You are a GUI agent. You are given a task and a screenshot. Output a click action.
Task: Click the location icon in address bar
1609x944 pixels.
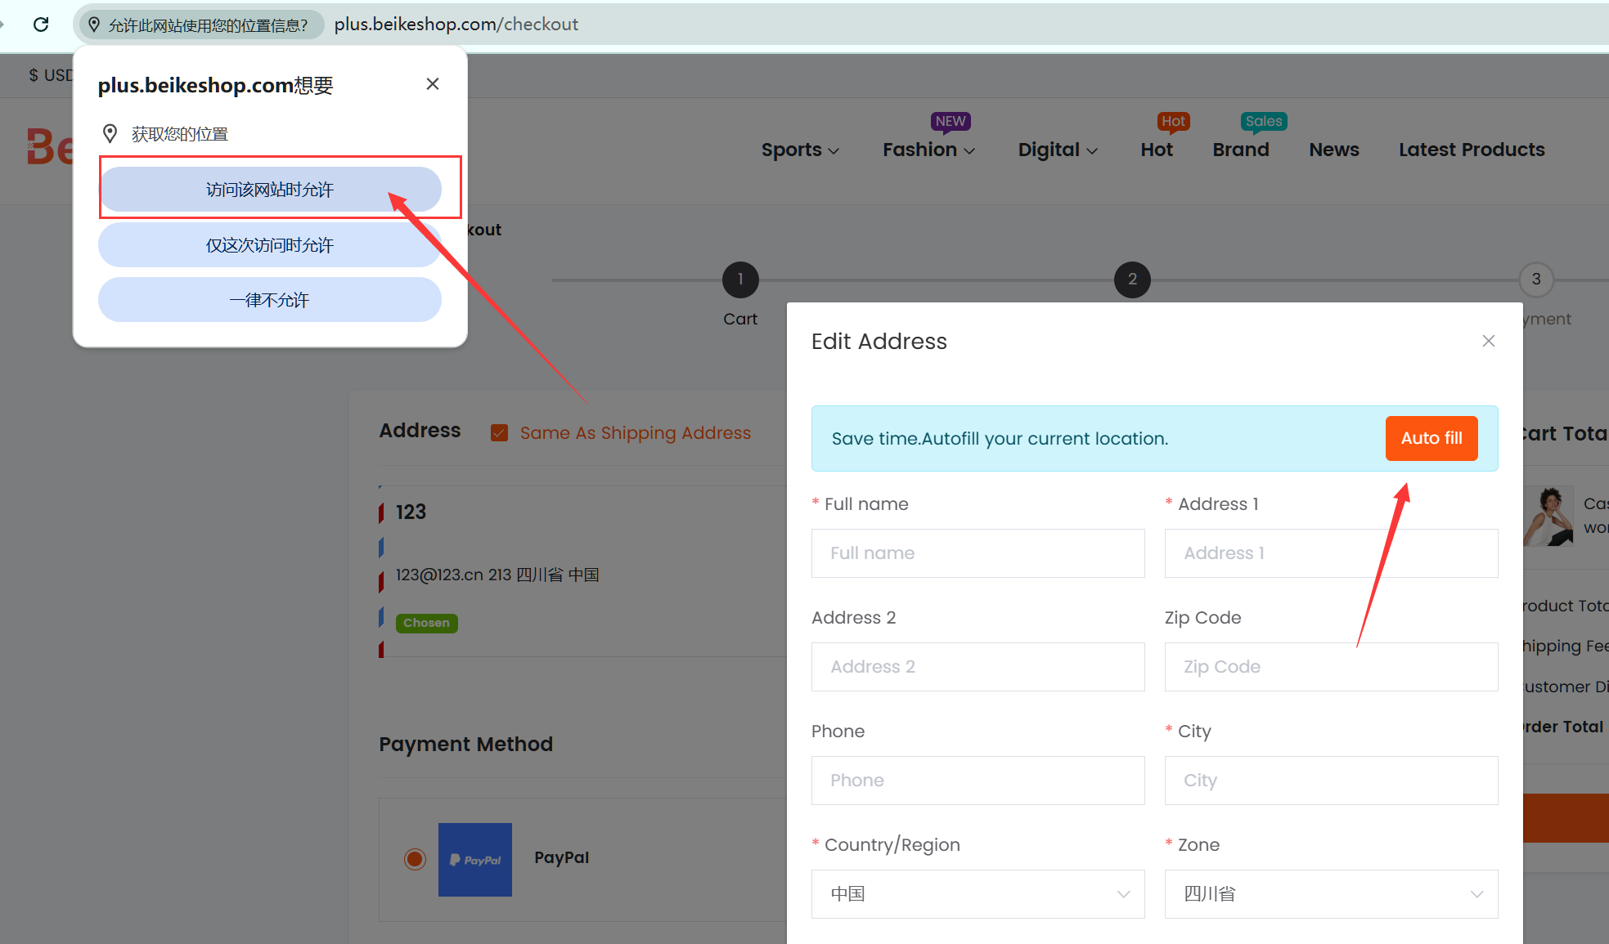click(x=94, y=25)
